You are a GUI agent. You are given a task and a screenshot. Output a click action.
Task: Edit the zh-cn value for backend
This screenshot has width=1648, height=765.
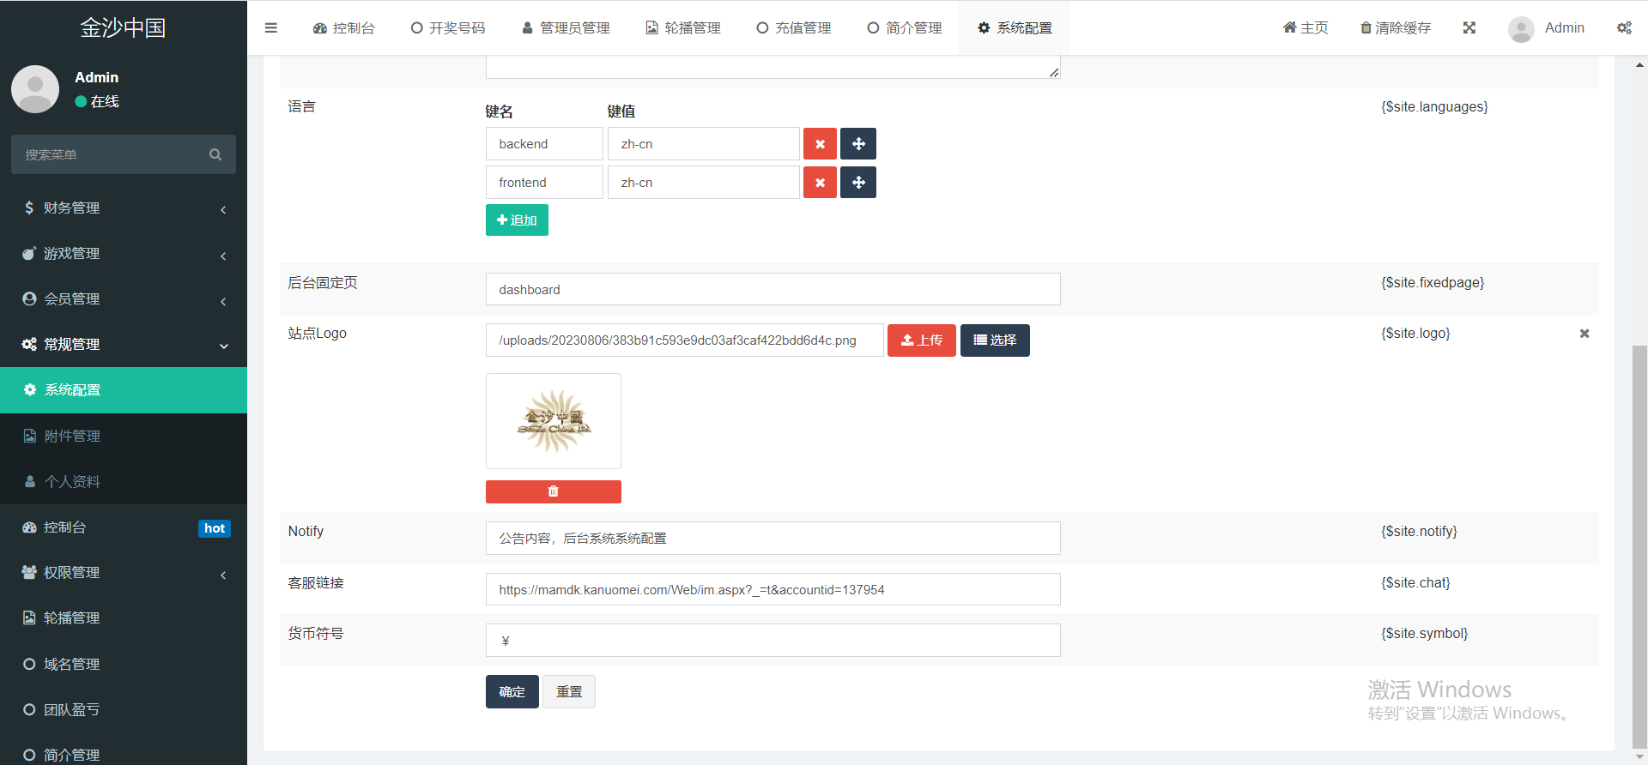coord(704,144)
